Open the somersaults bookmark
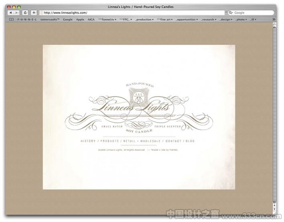Image resolution: width=284 pixels, height=222 pixels. click(50, 19)
